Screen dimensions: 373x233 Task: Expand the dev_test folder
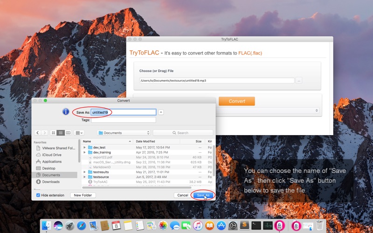pos(84,147)
